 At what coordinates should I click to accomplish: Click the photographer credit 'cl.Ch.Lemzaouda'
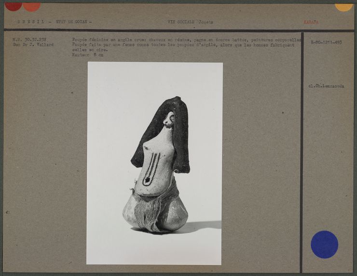click(326, 86)
